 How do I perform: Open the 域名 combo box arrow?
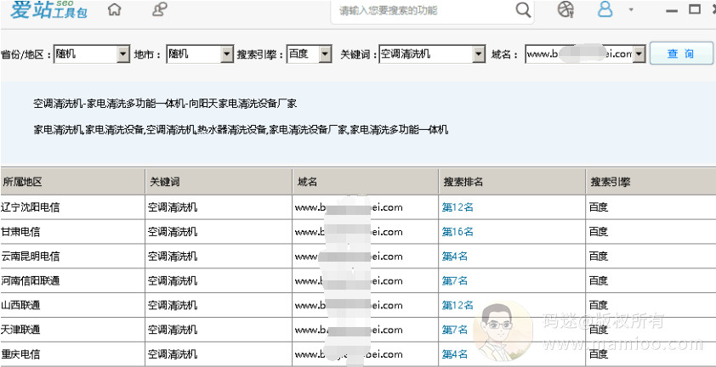pos(639,54)
